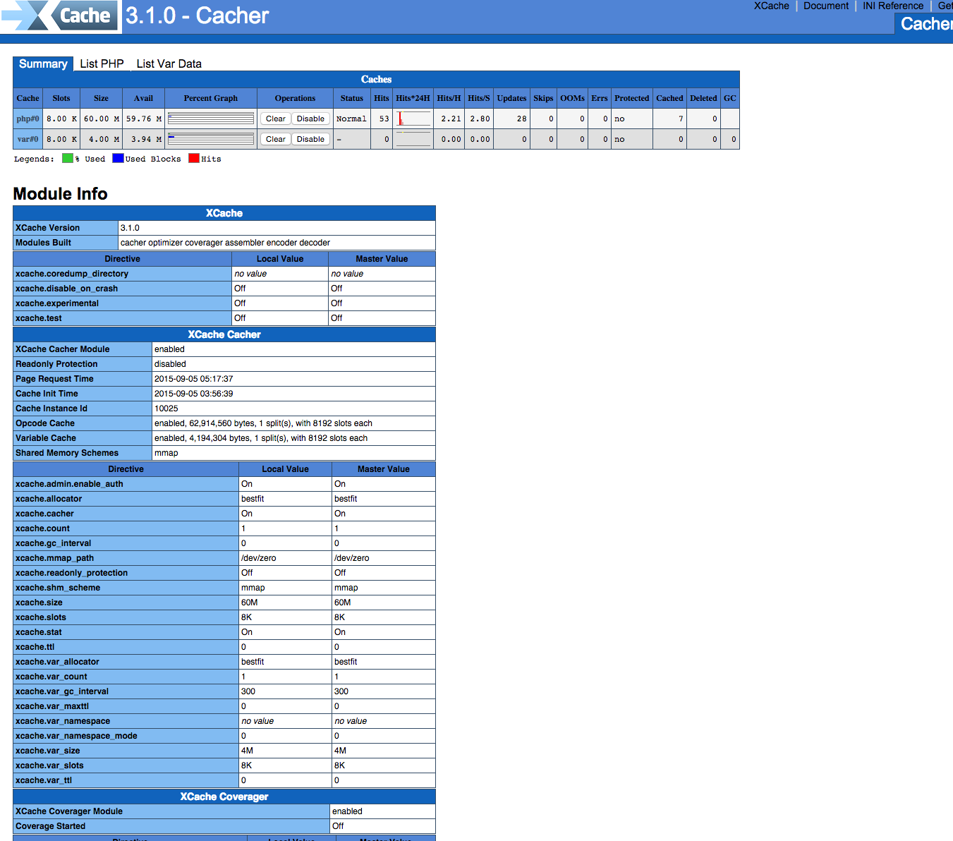Select the var#0 cache row label
This screenshot has height=841, width=953.
28,139
